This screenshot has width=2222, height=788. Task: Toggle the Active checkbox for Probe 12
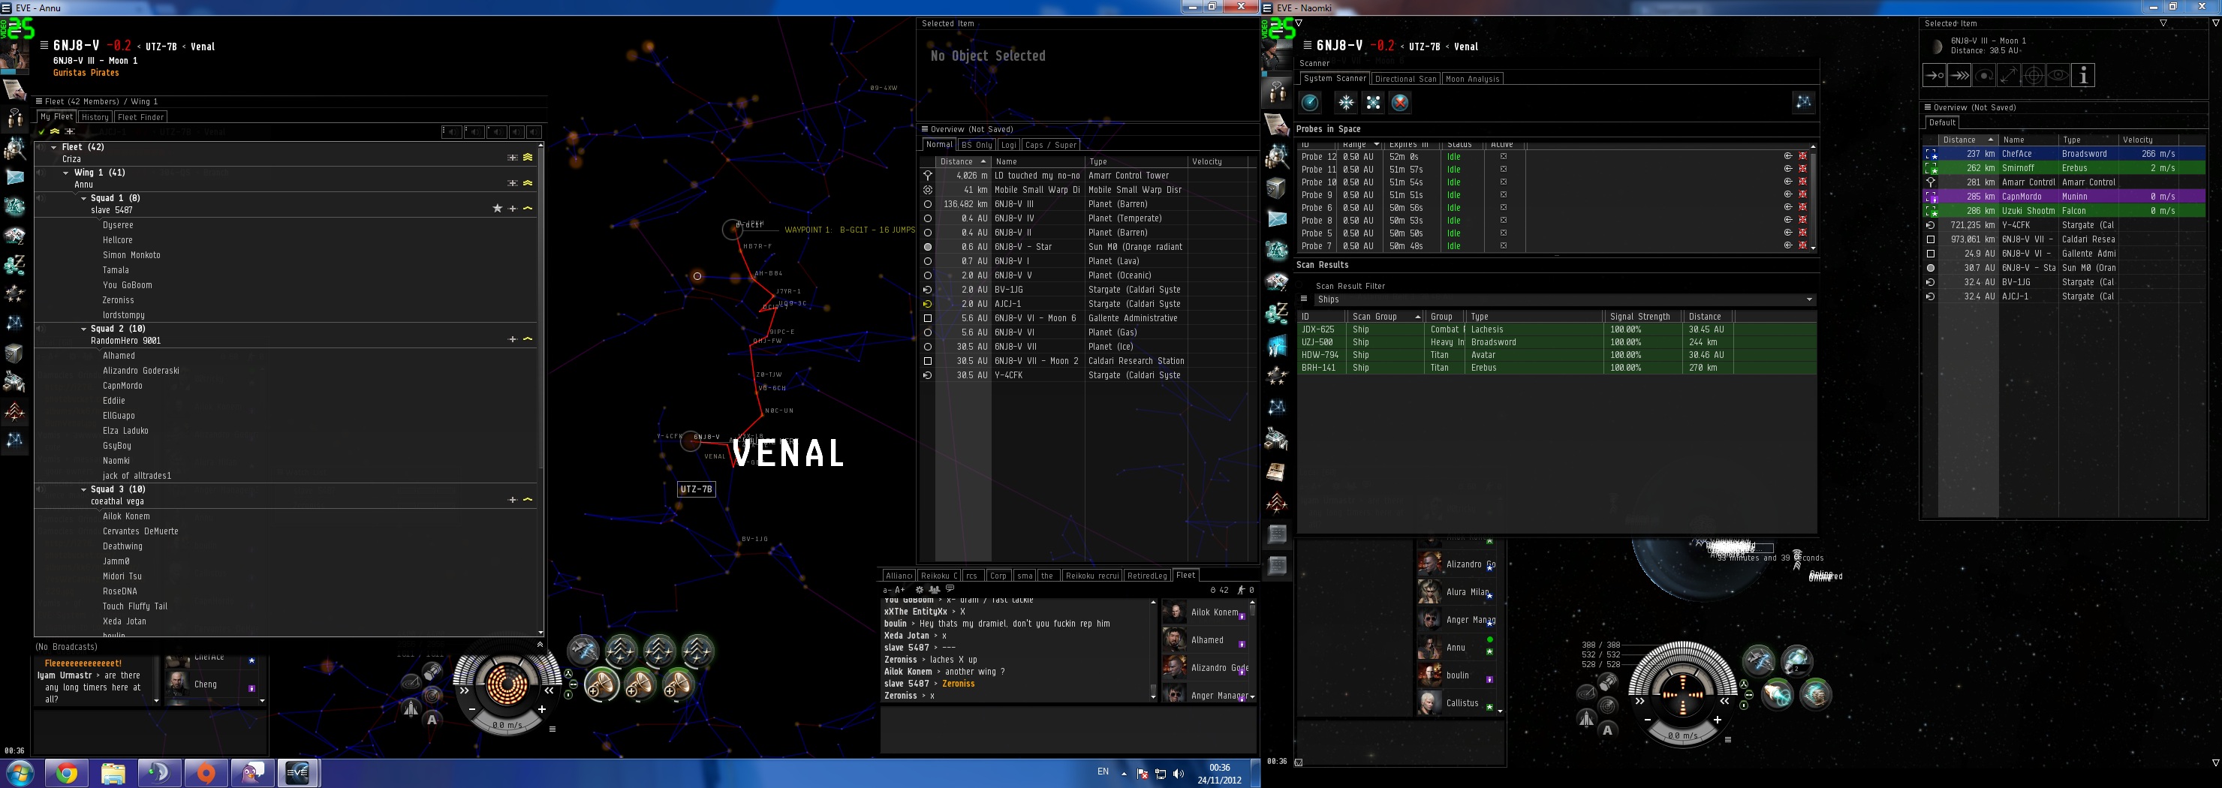(x=1504, y=157)
